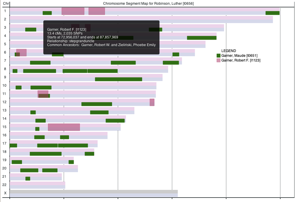Click the green segment near chromosome 6's end

pos(176,54)
